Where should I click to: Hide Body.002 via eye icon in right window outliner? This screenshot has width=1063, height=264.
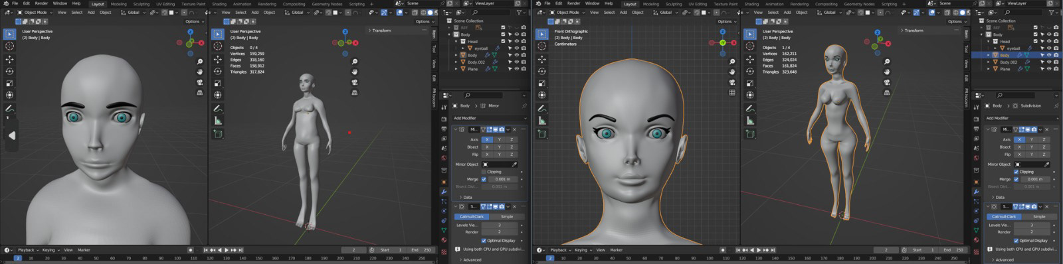tap(1049, 62)
